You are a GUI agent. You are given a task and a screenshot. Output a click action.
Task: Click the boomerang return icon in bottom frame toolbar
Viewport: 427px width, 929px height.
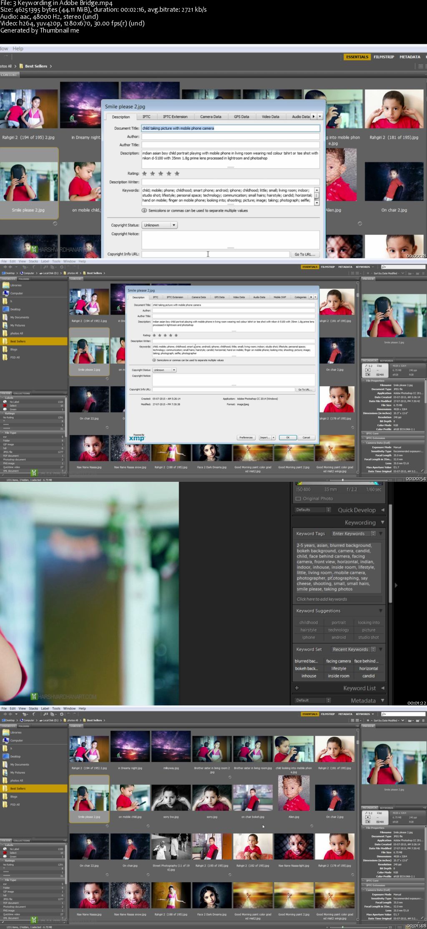pos(33,714)
